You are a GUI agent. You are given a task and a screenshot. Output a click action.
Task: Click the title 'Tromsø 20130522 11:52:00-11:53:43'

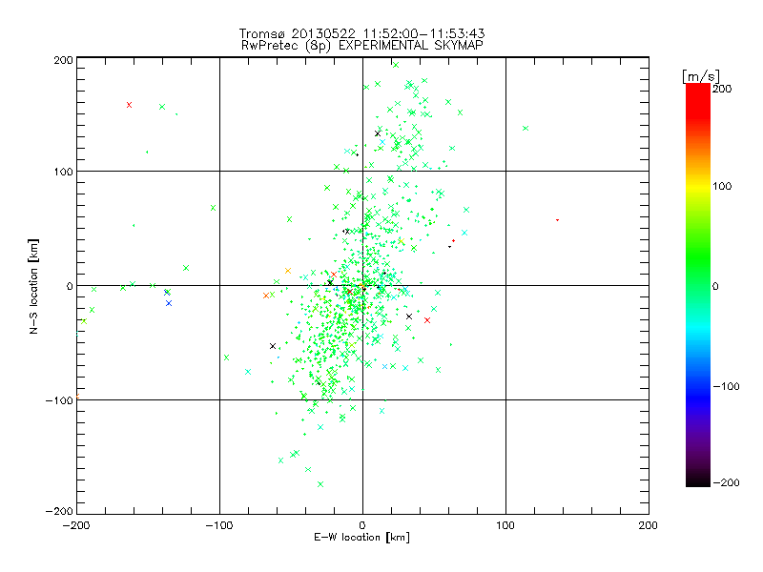pyautogui.click(x=361, y=33)
